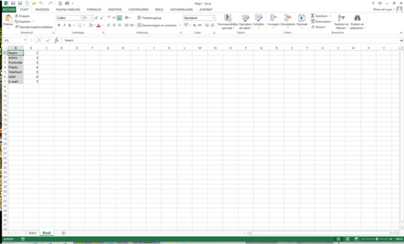Toggle align text left

click(109, 25)
